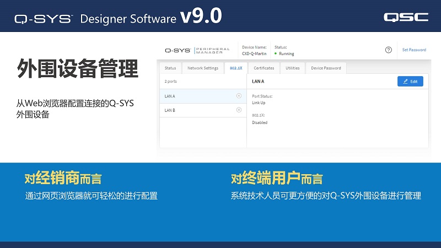441x248 pixels.
Task: Click the device name CXD-Q-Martin
Action: pos(254,53)
